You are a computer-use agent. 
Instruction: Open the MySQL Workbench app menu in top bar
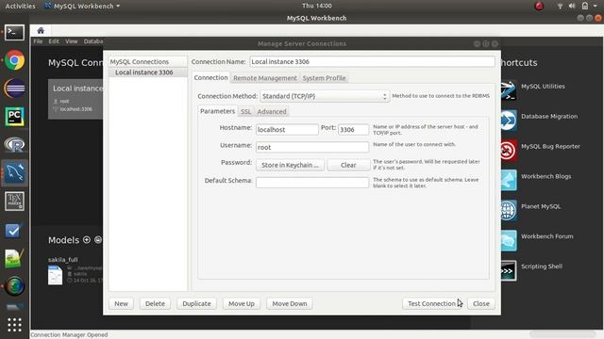(82, 6)
